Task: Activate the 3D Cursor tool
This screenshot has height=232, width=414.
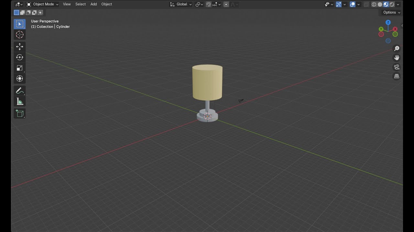Action: pos(19,35)
